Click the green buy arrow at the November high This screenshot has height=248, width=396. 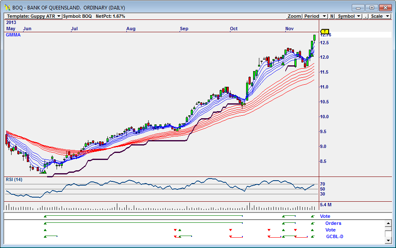[312, 55]
